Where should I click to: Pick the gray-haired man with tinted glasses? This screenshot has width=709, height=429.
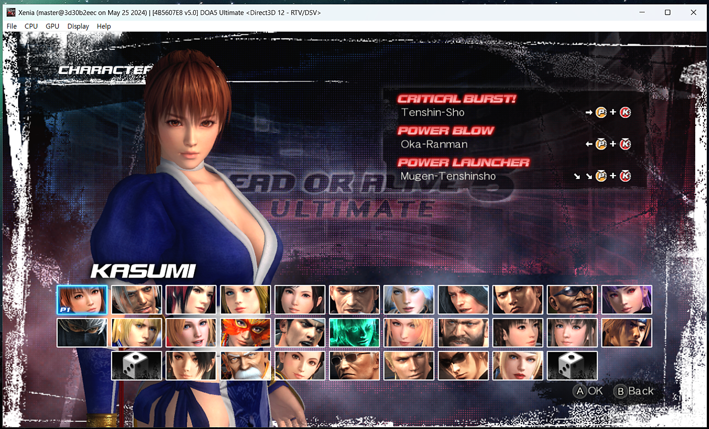[x=354, y=366]
